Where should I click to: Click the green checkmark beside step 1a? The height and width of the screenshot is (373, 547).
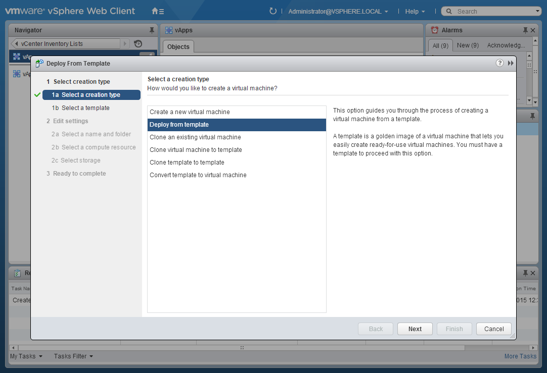(37, 95)
